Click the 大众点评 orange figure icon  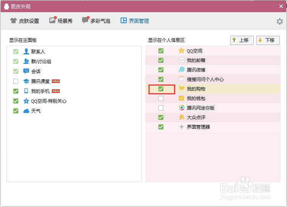pos(181,117)
